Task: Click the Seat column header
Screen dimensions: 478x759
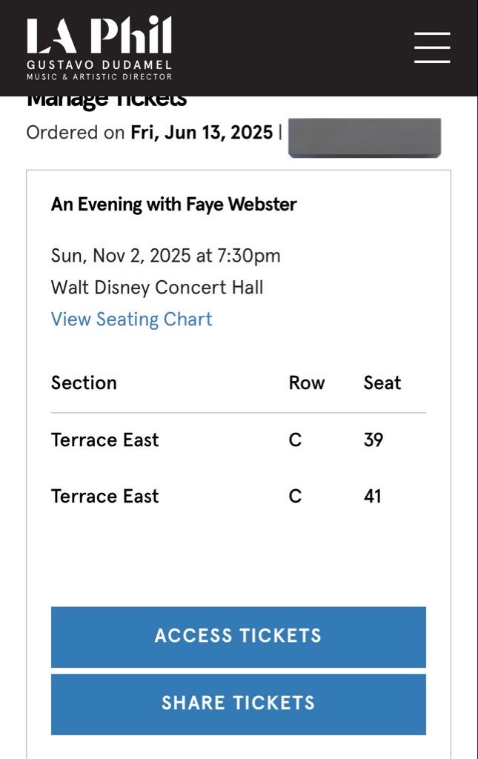Action: [382, 383]
